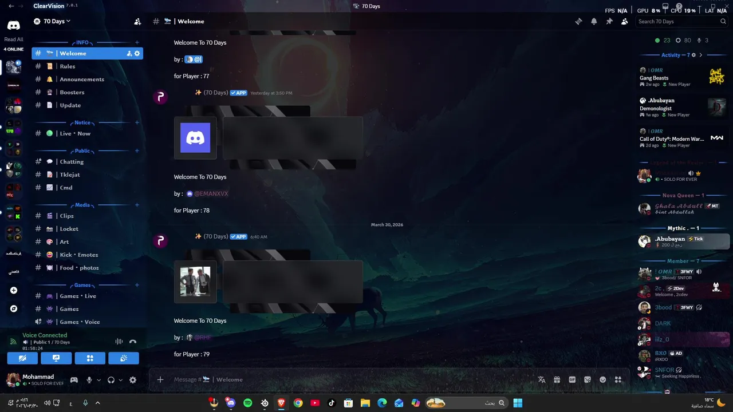Click voice connection signal icon

(x=13, y=342)
